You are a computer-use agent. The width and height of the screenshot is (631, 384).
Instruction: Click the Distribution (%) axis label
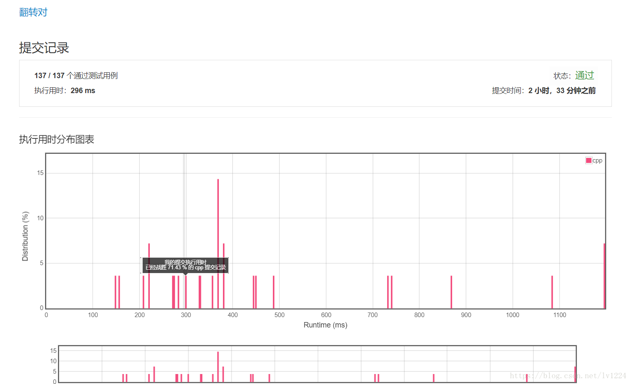(25, 236)
